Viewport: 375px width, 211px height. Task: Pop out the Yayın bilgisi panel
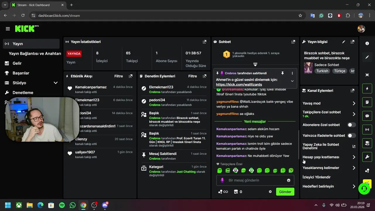352,42
